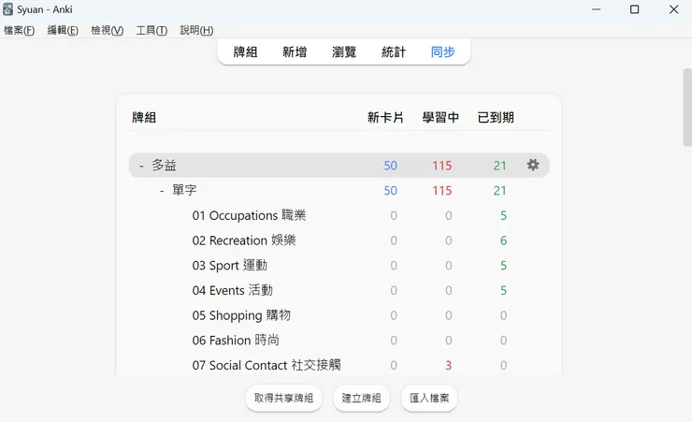Click the 新卡片 column header
Image resolution: width=692 pixels, height=422 pixels.
coord(385,117)
